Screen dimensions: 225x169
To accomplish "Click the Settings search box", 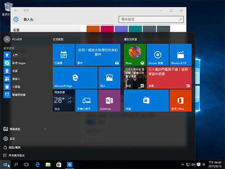I will (x=151, y=19).
